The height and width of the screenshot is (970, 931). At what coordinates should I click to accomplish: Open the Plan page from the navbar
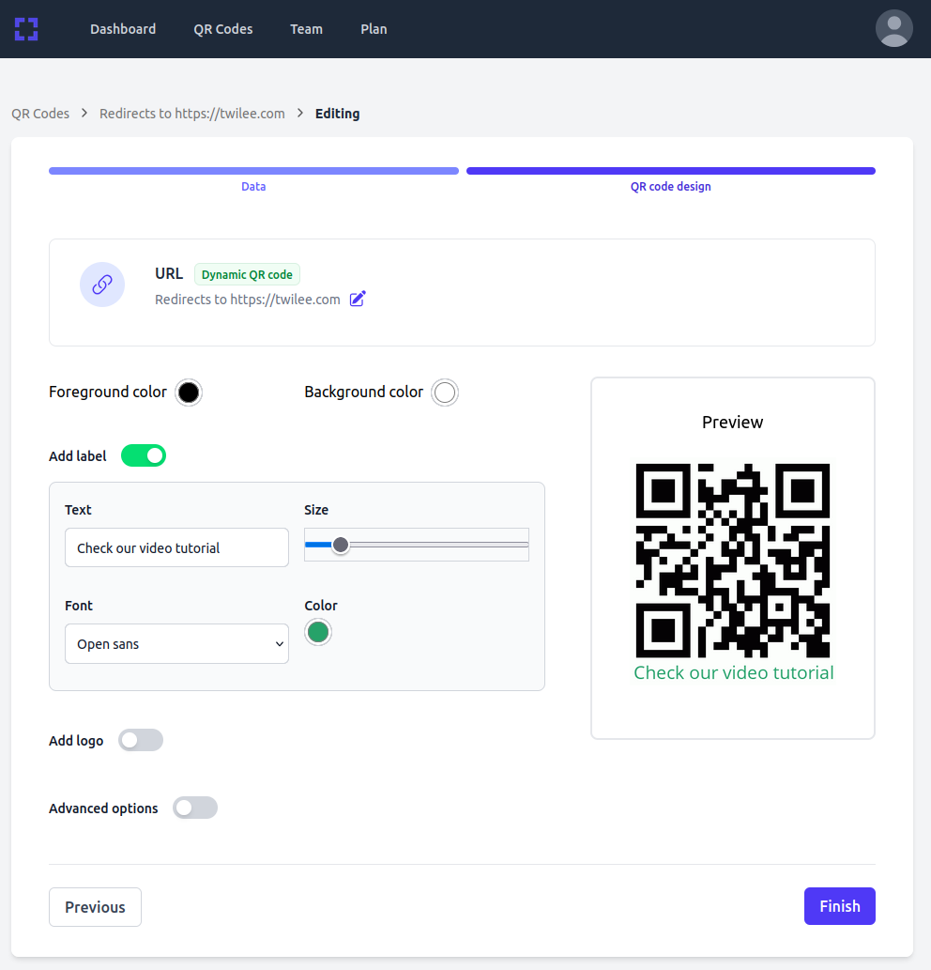tap(374, 29)
